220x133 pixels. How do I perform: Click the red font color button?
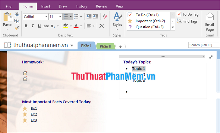[76, 26]
